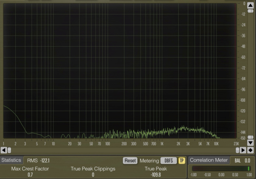Screen dimensions: 256x179
Task: Click the correlation meter bar
Action: click(x=221, y=169)
